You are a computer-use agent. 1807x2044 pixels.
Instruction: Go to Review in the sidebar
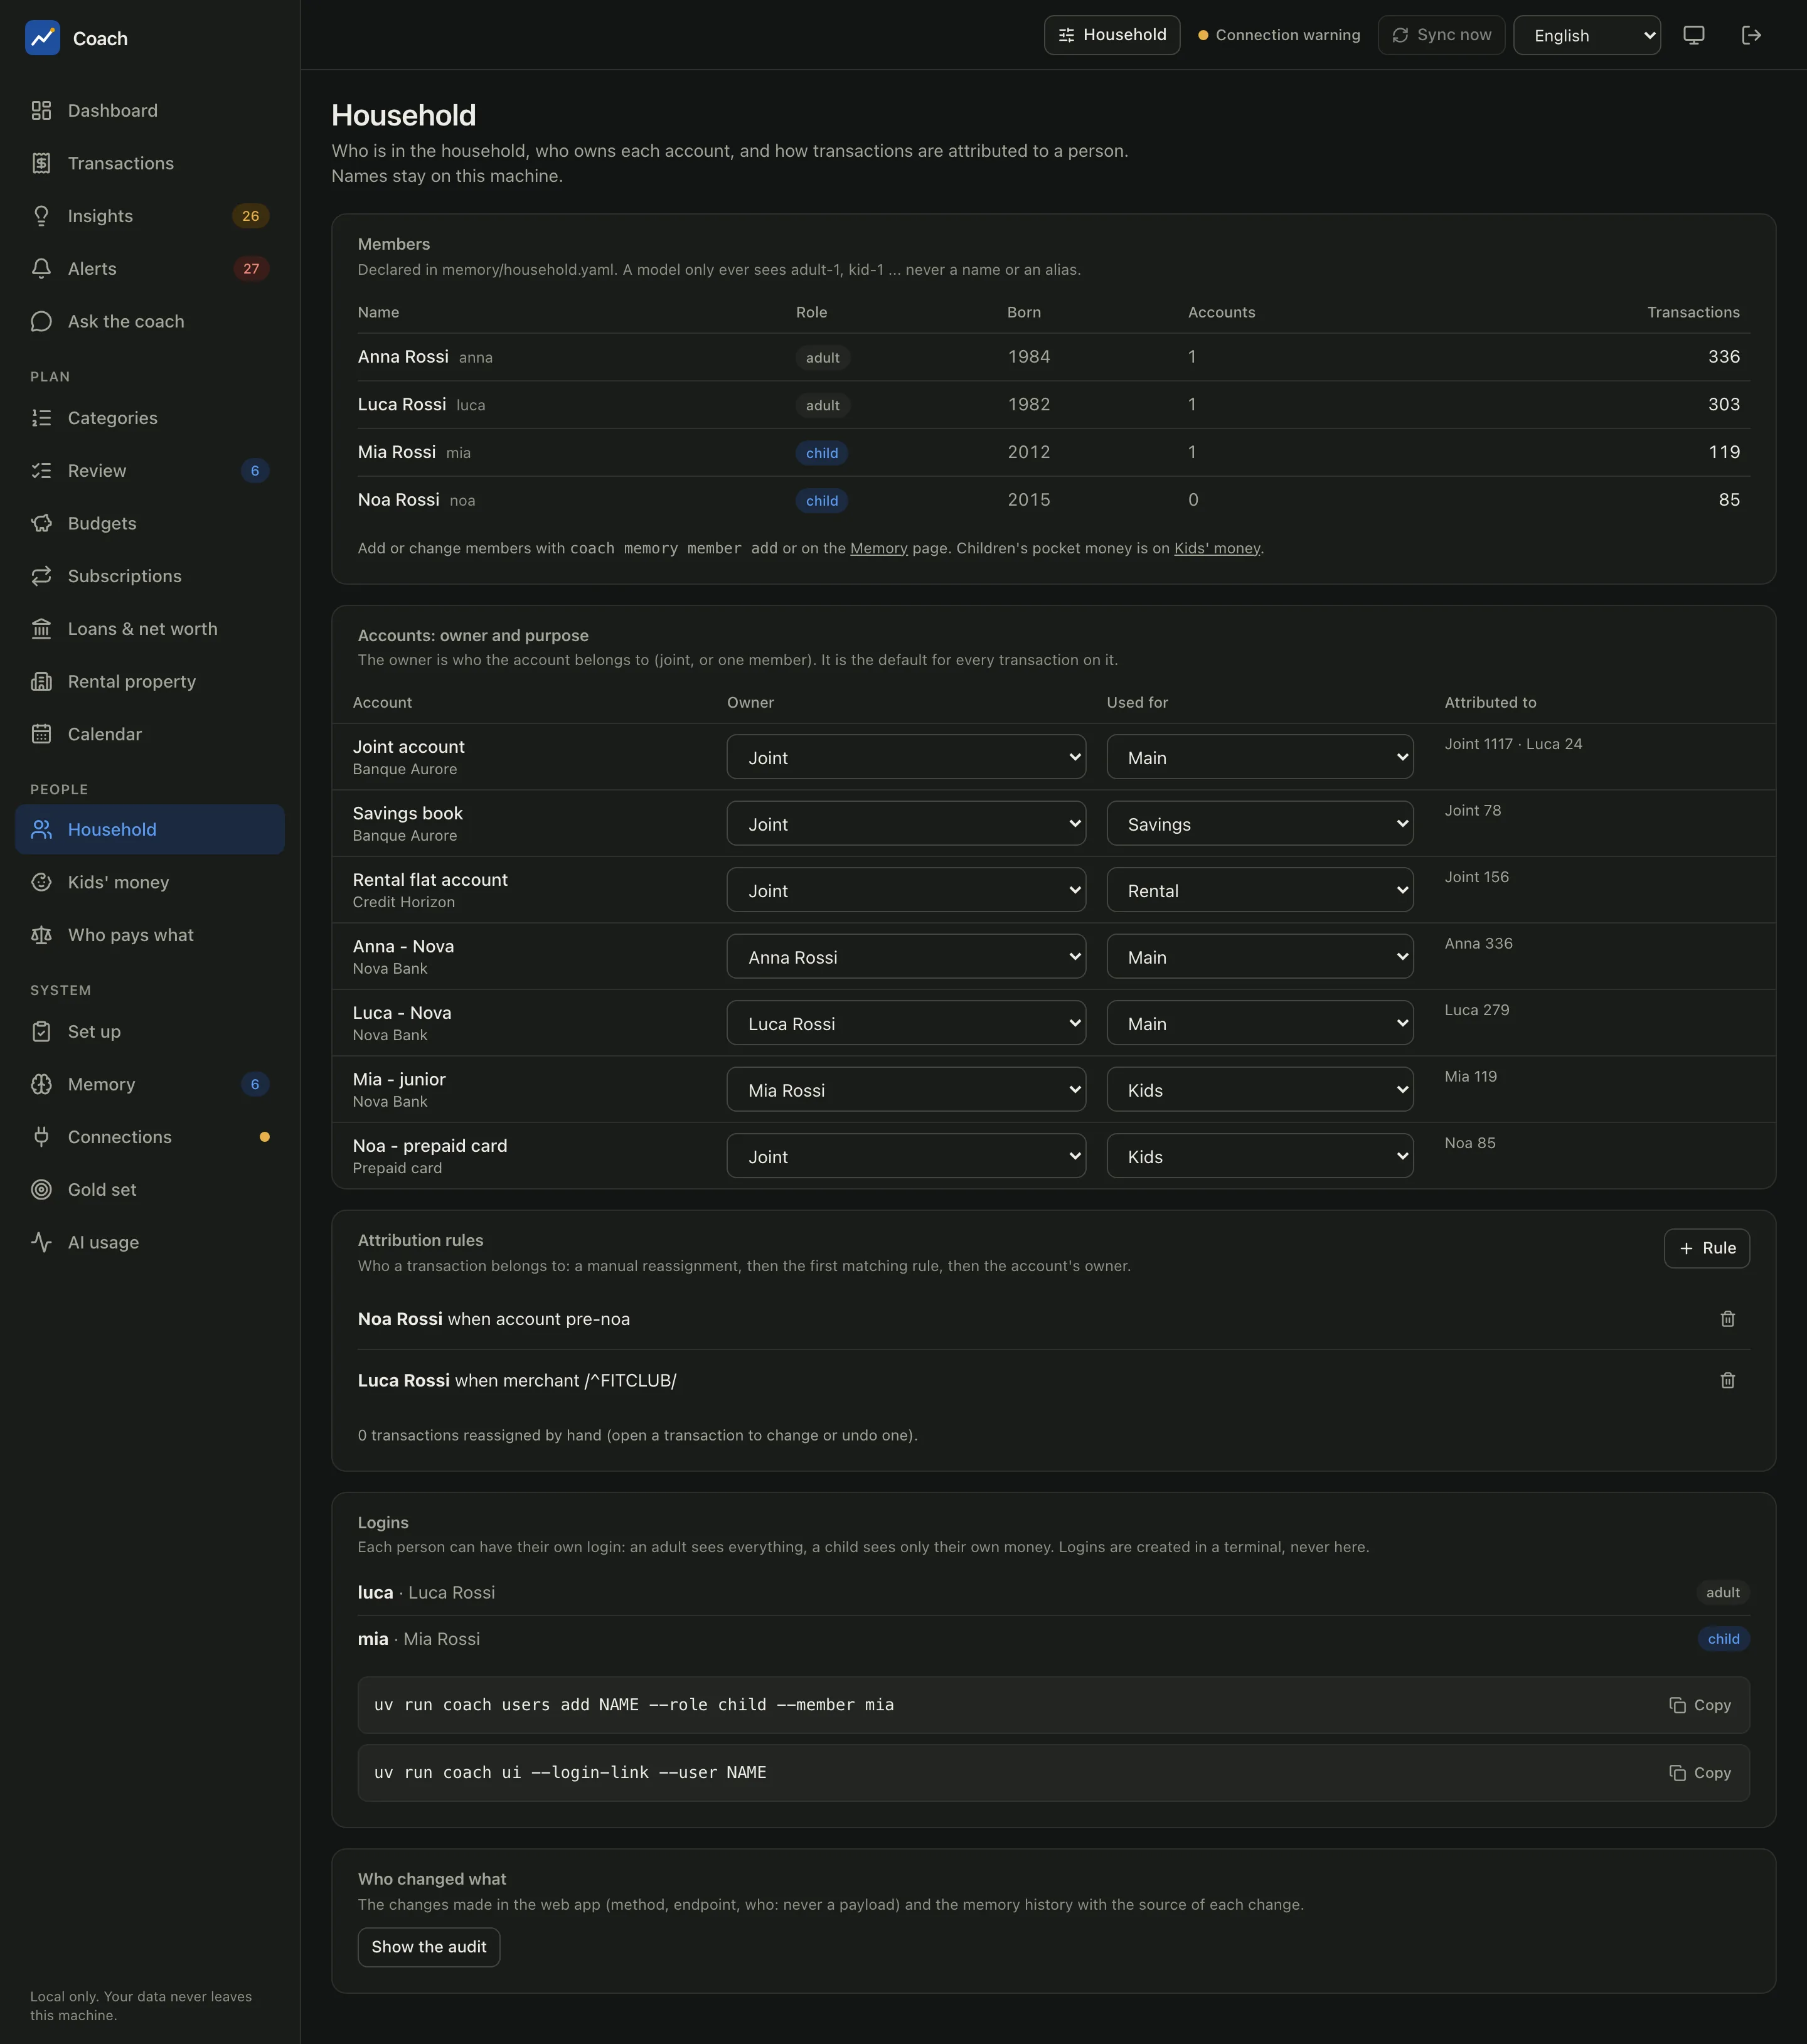point(150,471)
